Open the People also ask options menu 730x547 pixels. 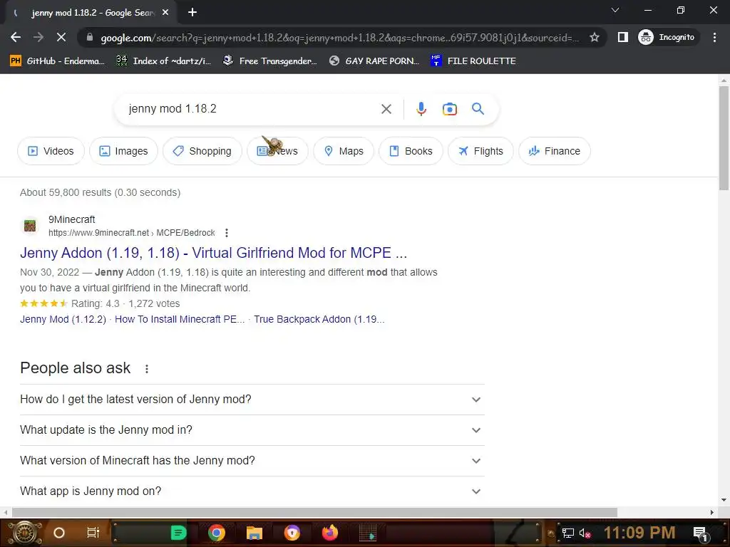coord(147,369)
